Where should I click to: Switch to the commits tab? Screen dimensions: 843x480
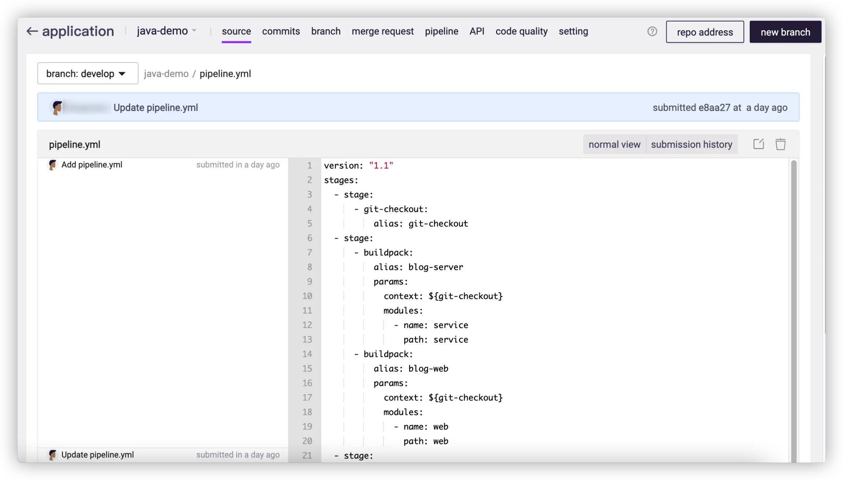(281, 31)
